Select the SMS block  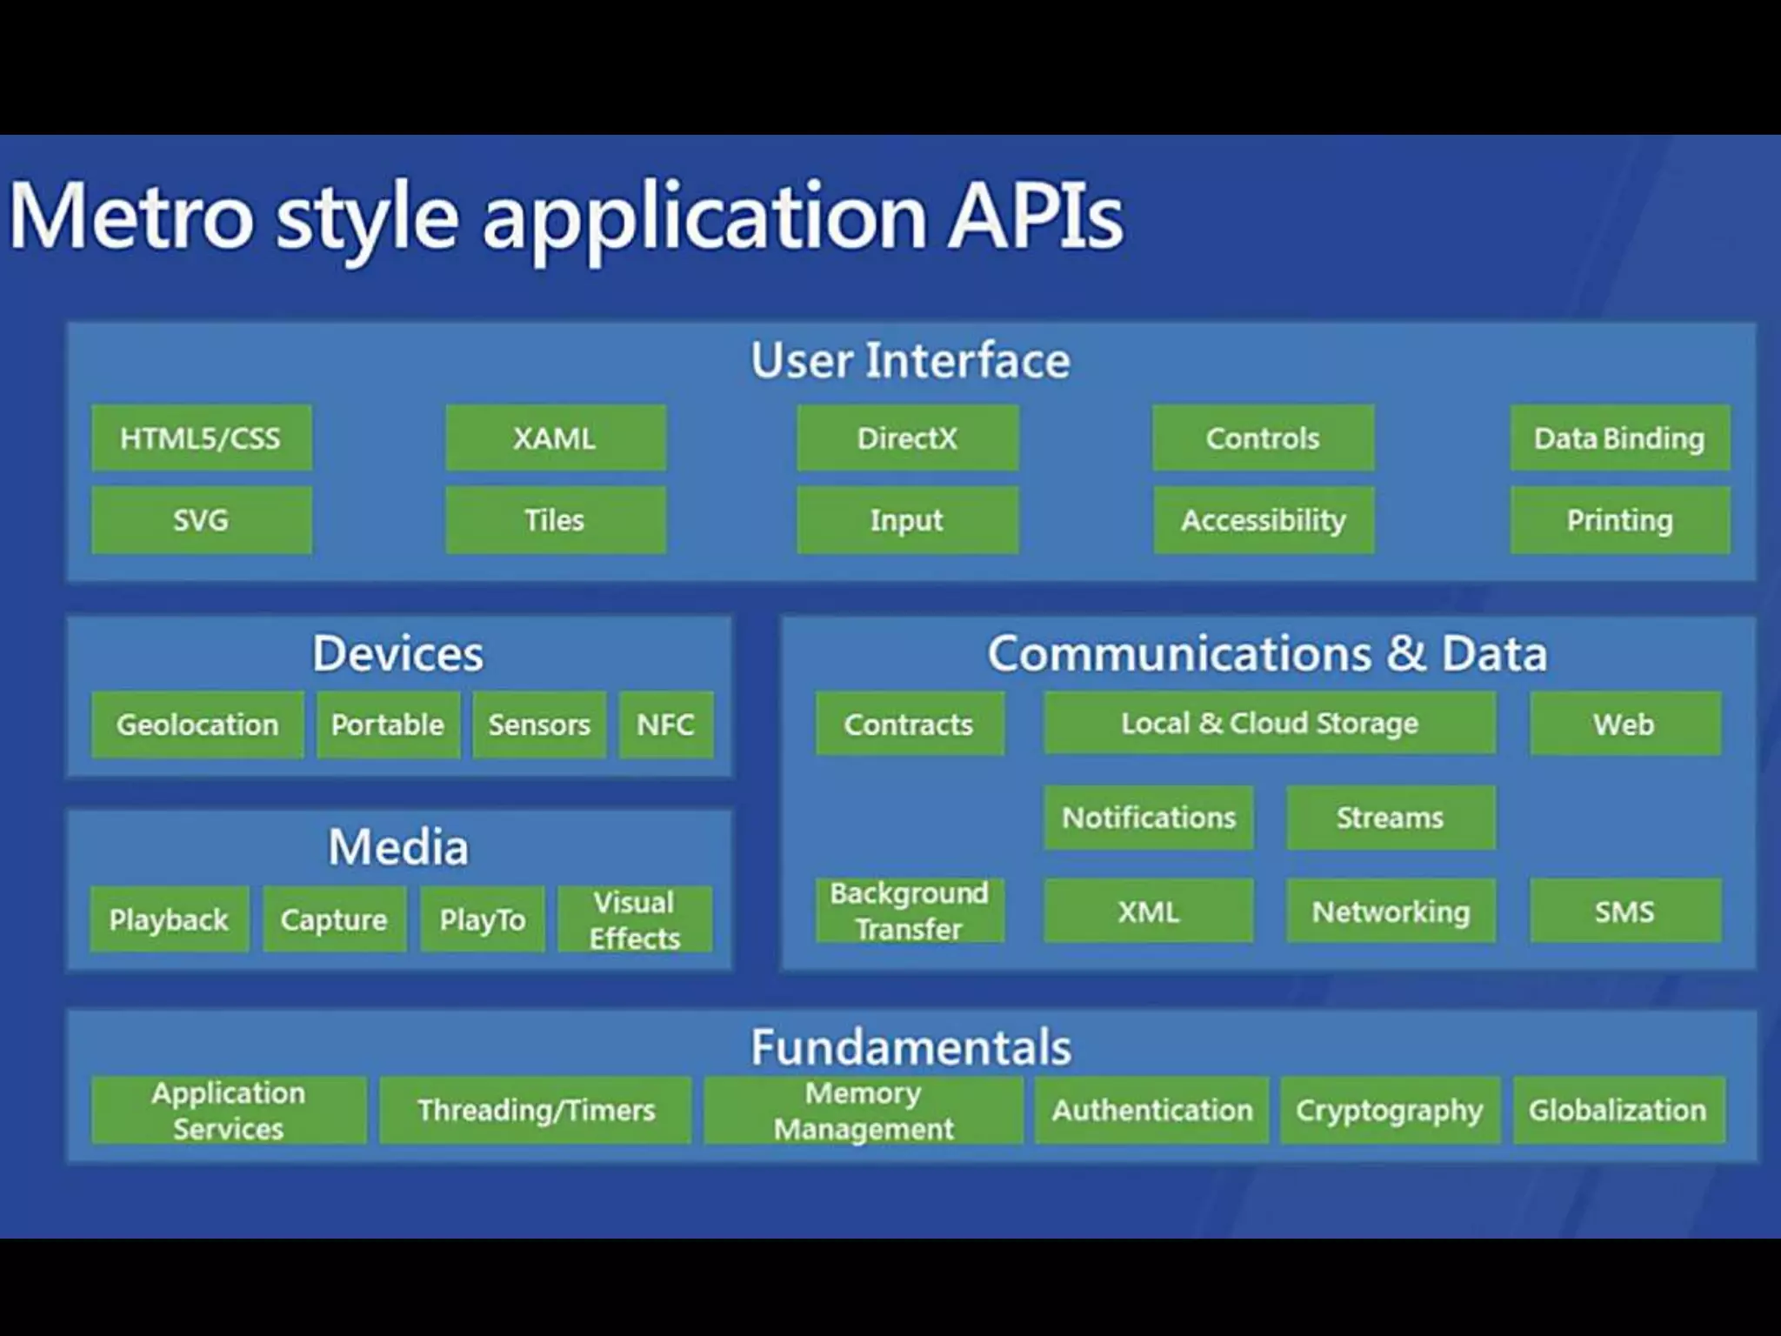tap(1624, 911)
